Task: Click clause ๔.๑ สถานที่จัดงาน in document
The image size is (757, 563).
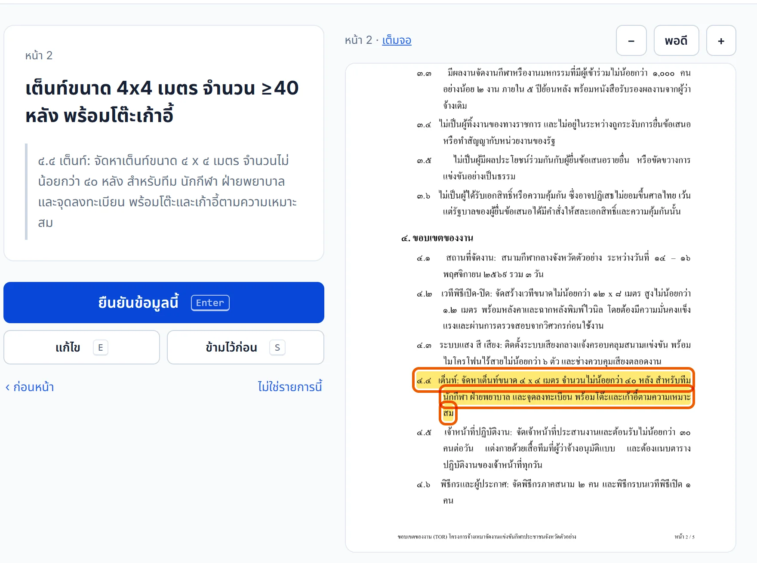Action: coord(554,266)
